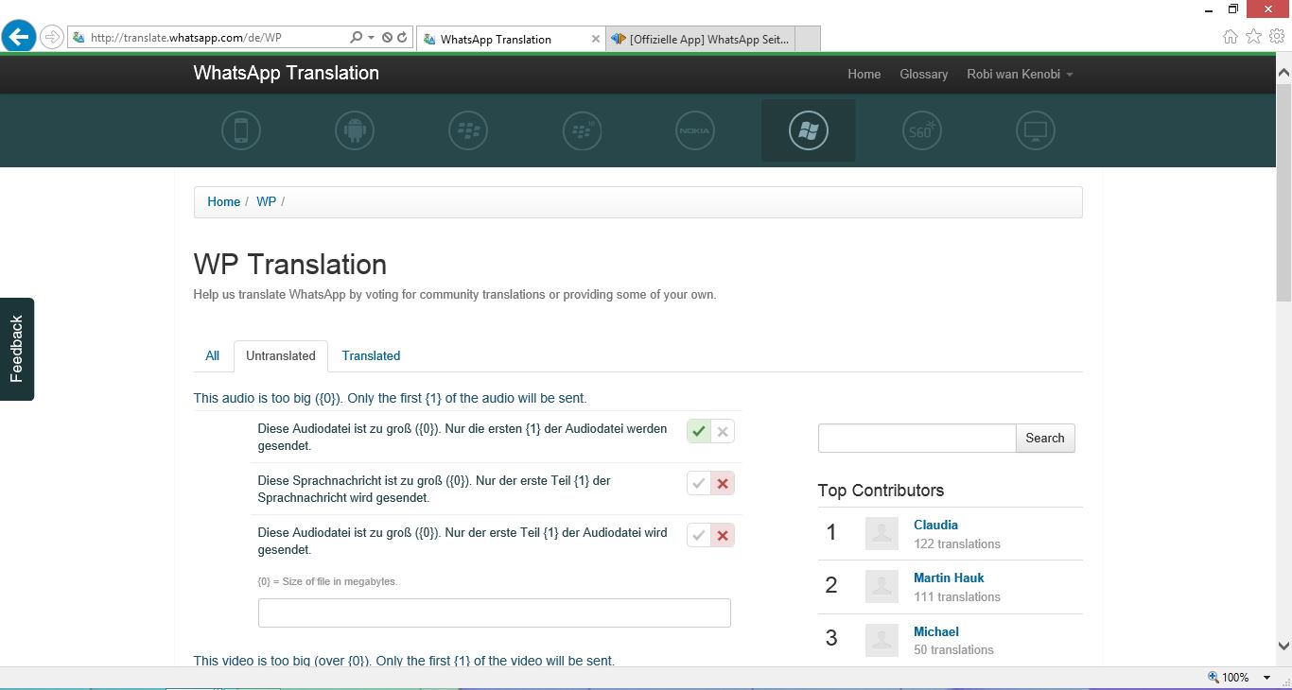This screenshot has height=690, width=1292.
Task: Open browser home page icon
Action: pyautogui.click(x=1230, y=37)
